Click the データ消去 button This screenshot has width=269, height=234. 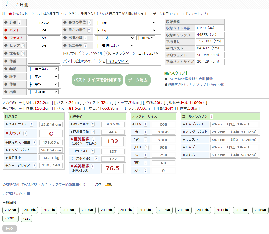(x=138, y=80)
